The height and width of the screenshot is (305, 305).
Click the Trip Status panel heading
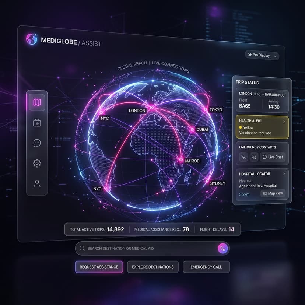pos(247,82)
